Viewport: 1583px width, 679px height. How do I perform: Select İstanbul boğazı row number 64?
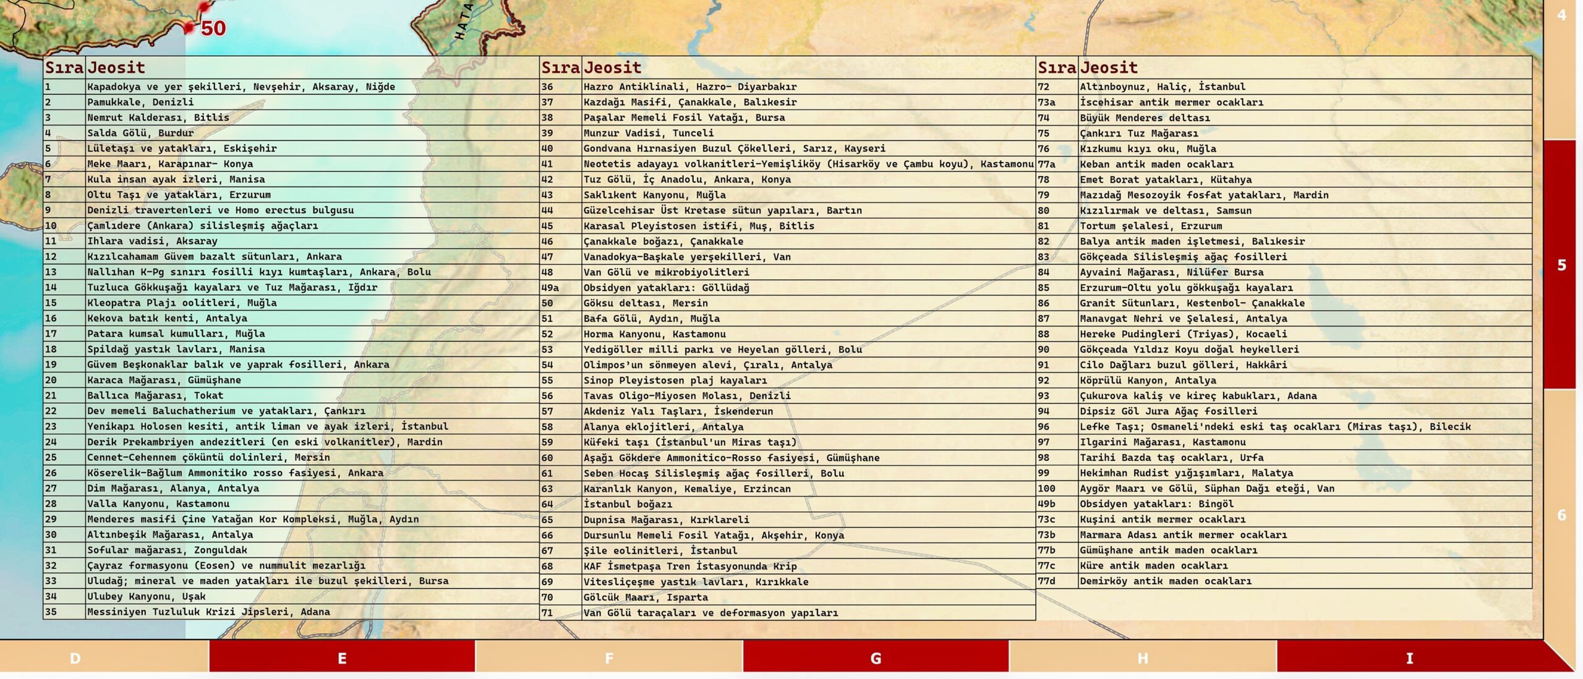(x=628, y=504)
